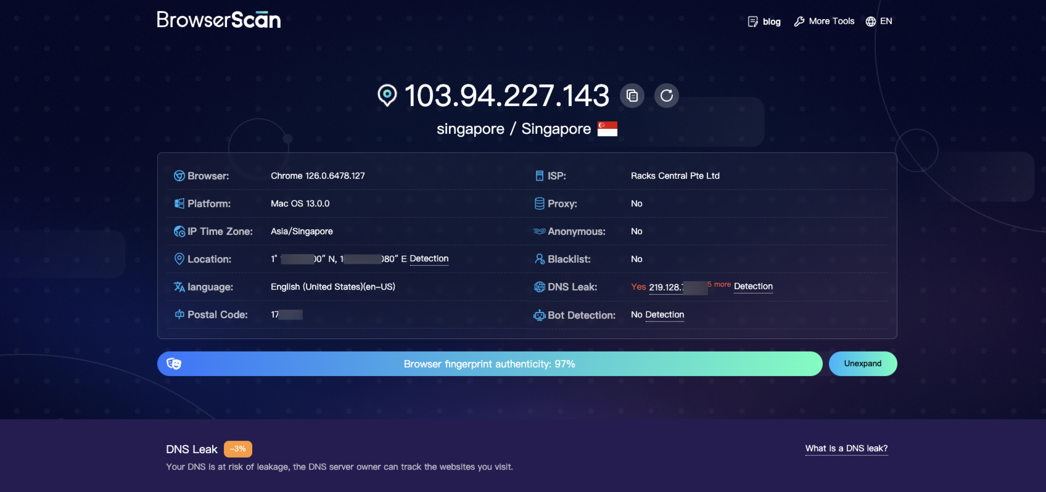This screenshot has width=1046, height=492.
Task: Click 'singapore / Singapore' location text
Action: (x=514, y=129)
